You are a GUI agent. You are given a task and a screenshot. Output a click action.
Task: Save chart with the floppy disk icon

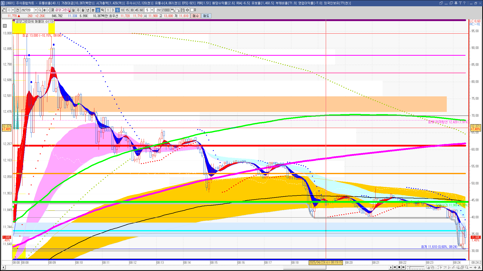(x=183, y=10)
